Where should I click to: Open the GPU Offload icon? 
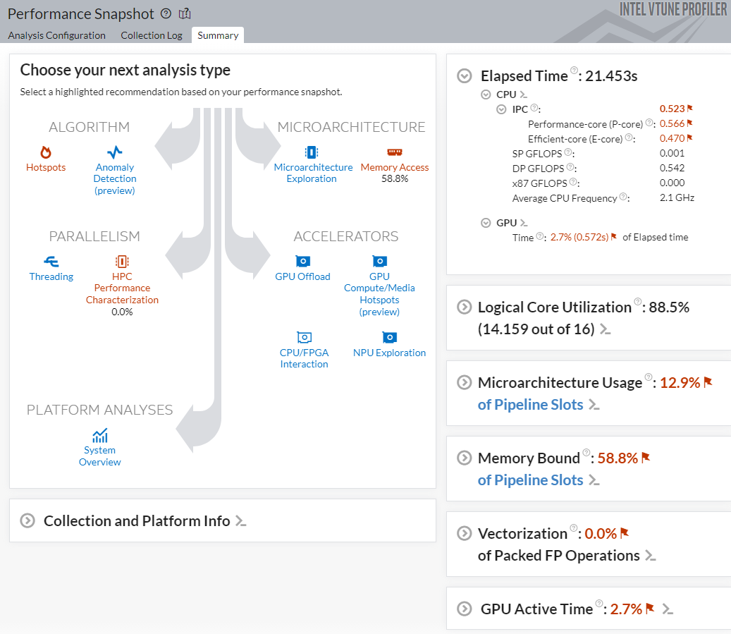coord(303,262)
